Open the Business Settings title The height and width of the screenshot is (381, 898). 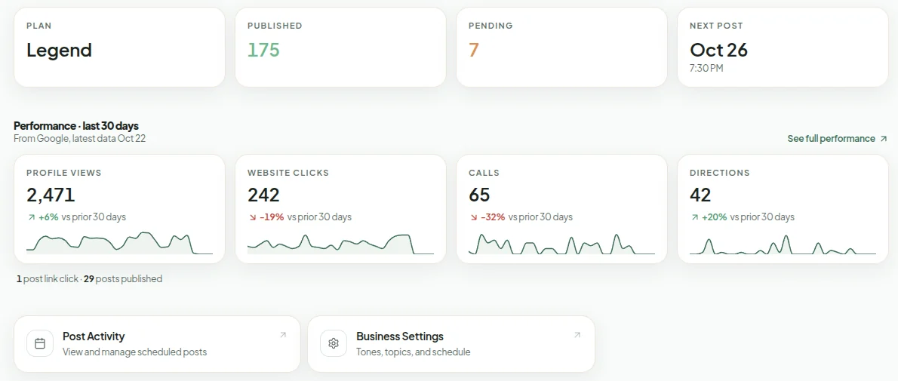point(400,336)
